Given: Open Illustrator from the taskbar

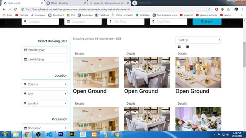Looking at the screenshot, I should pos(72,135).
